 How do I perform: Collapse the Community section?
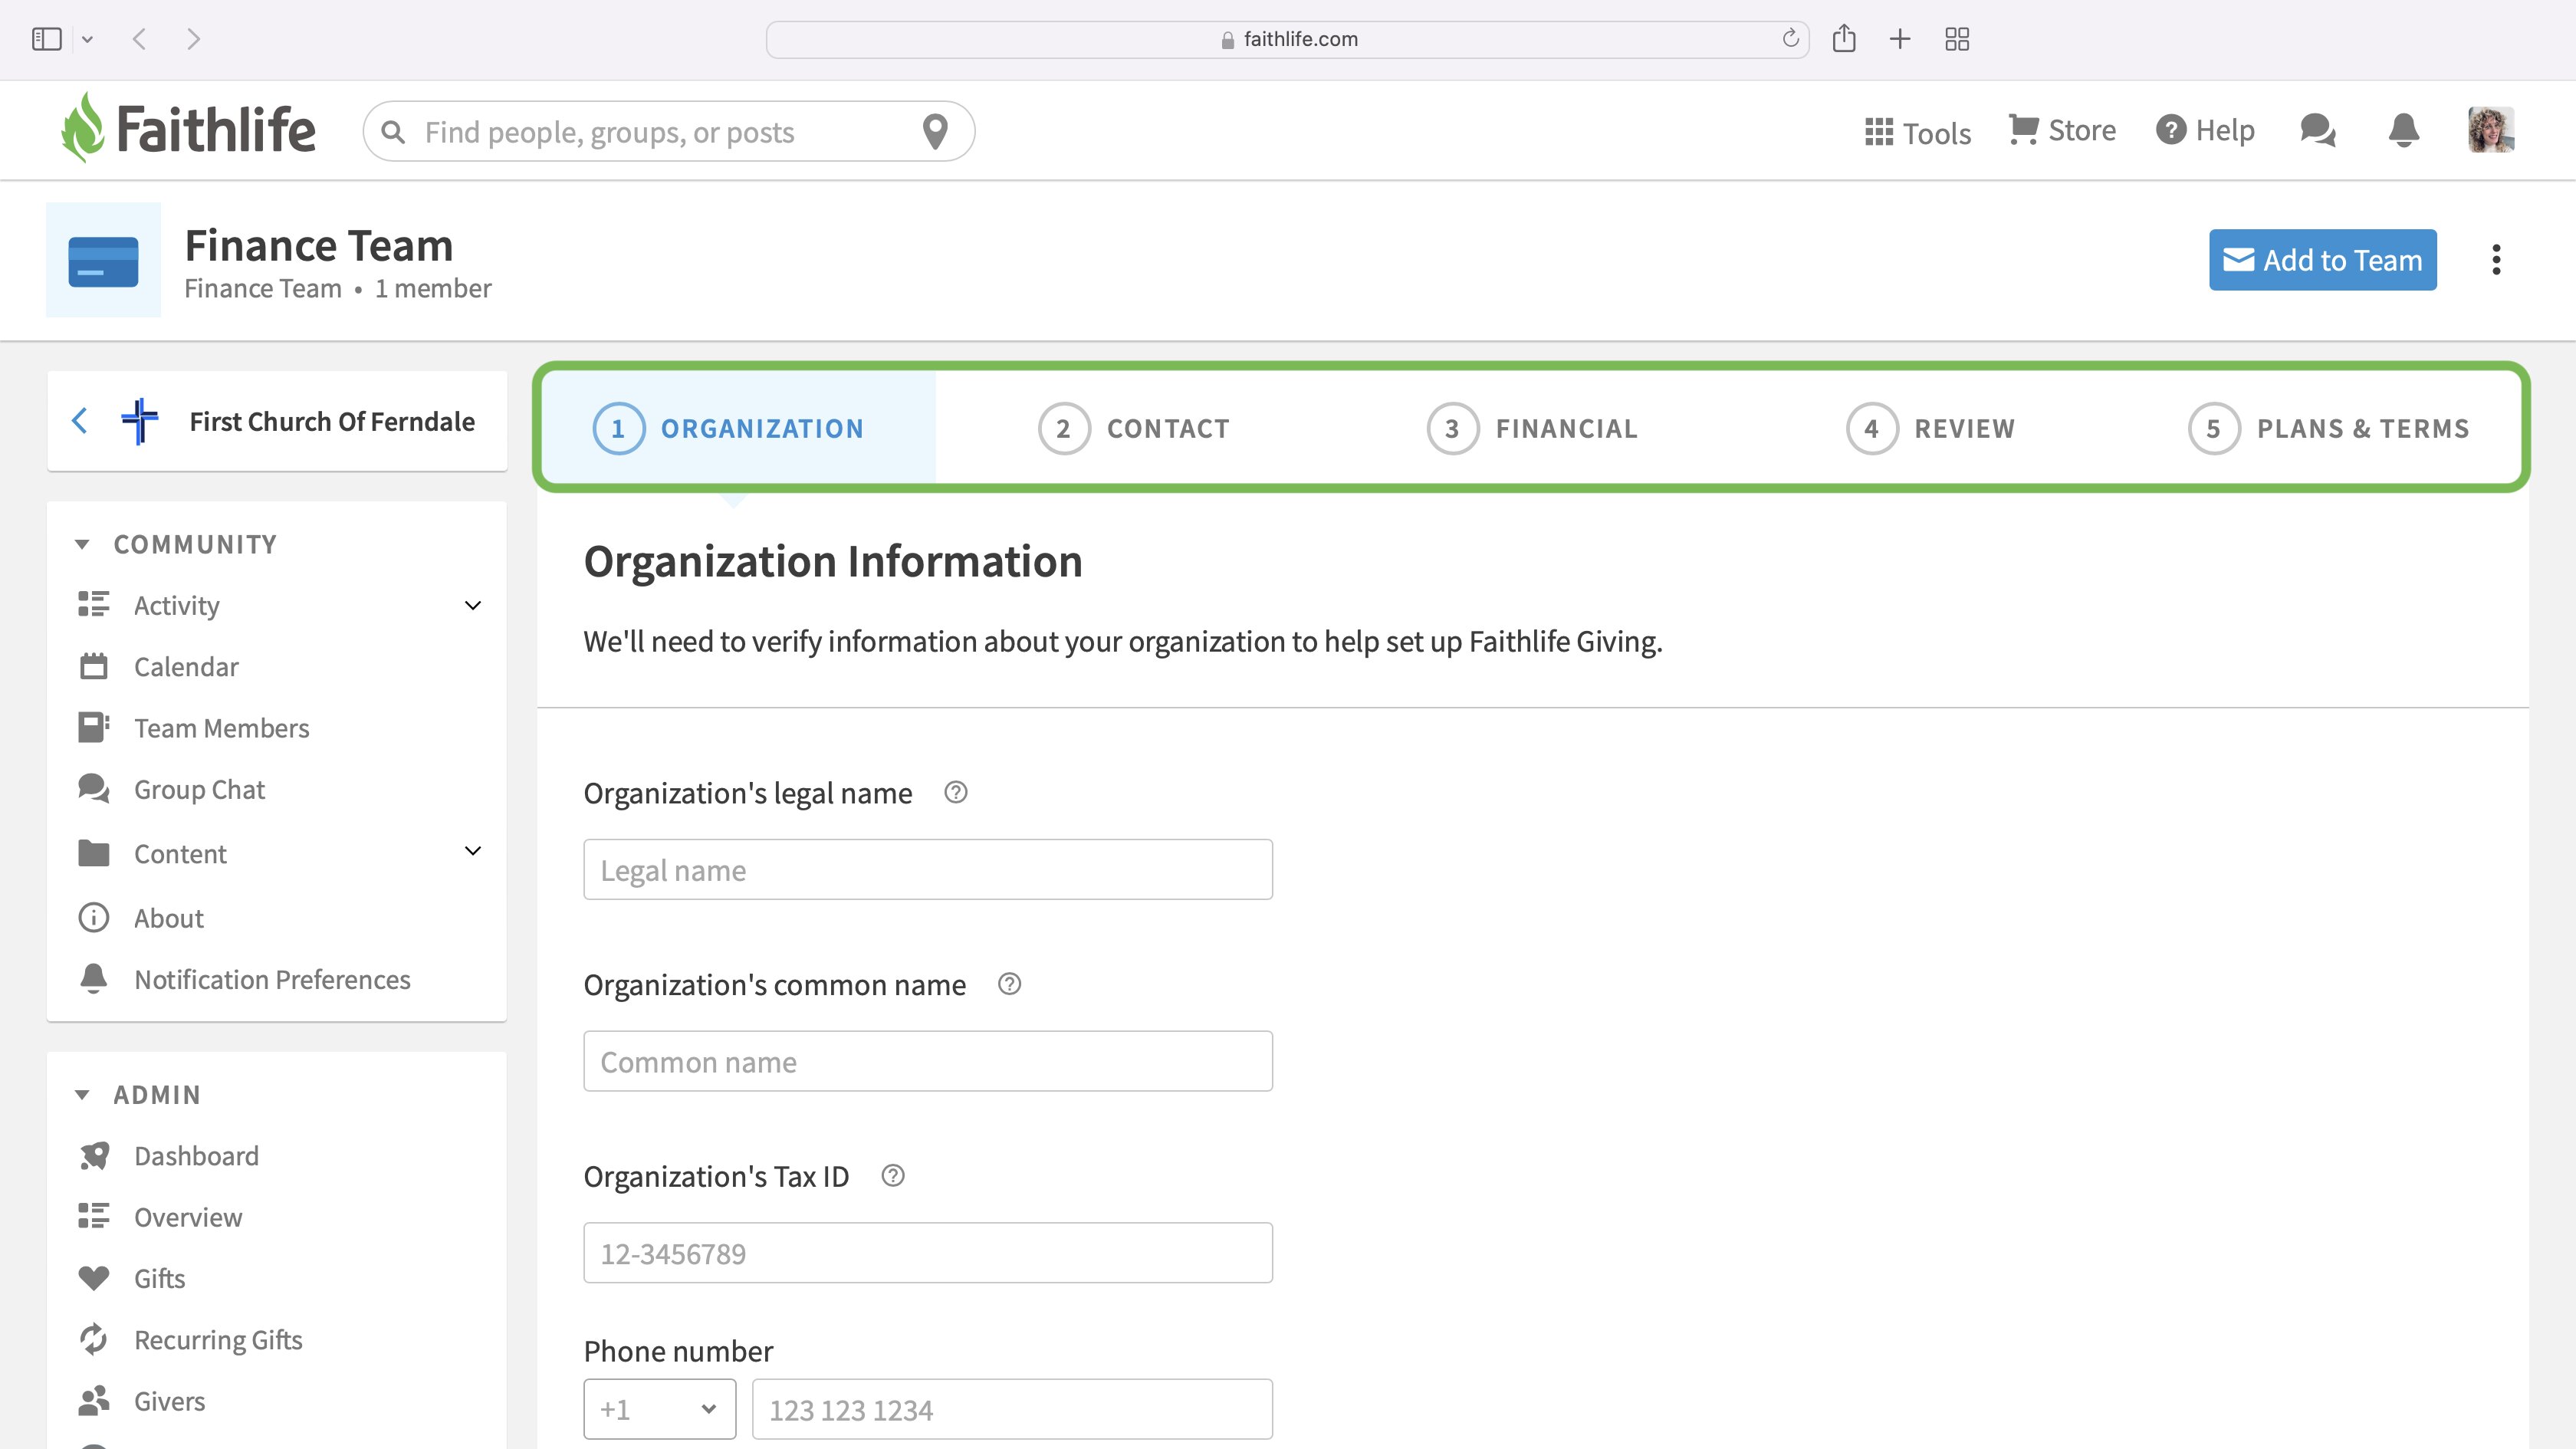83,544
